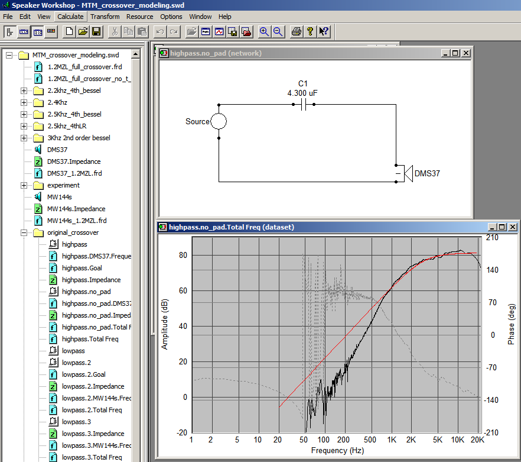
Task: Zoom out with magnifier minus icon
Action: (x=278, y=32)
